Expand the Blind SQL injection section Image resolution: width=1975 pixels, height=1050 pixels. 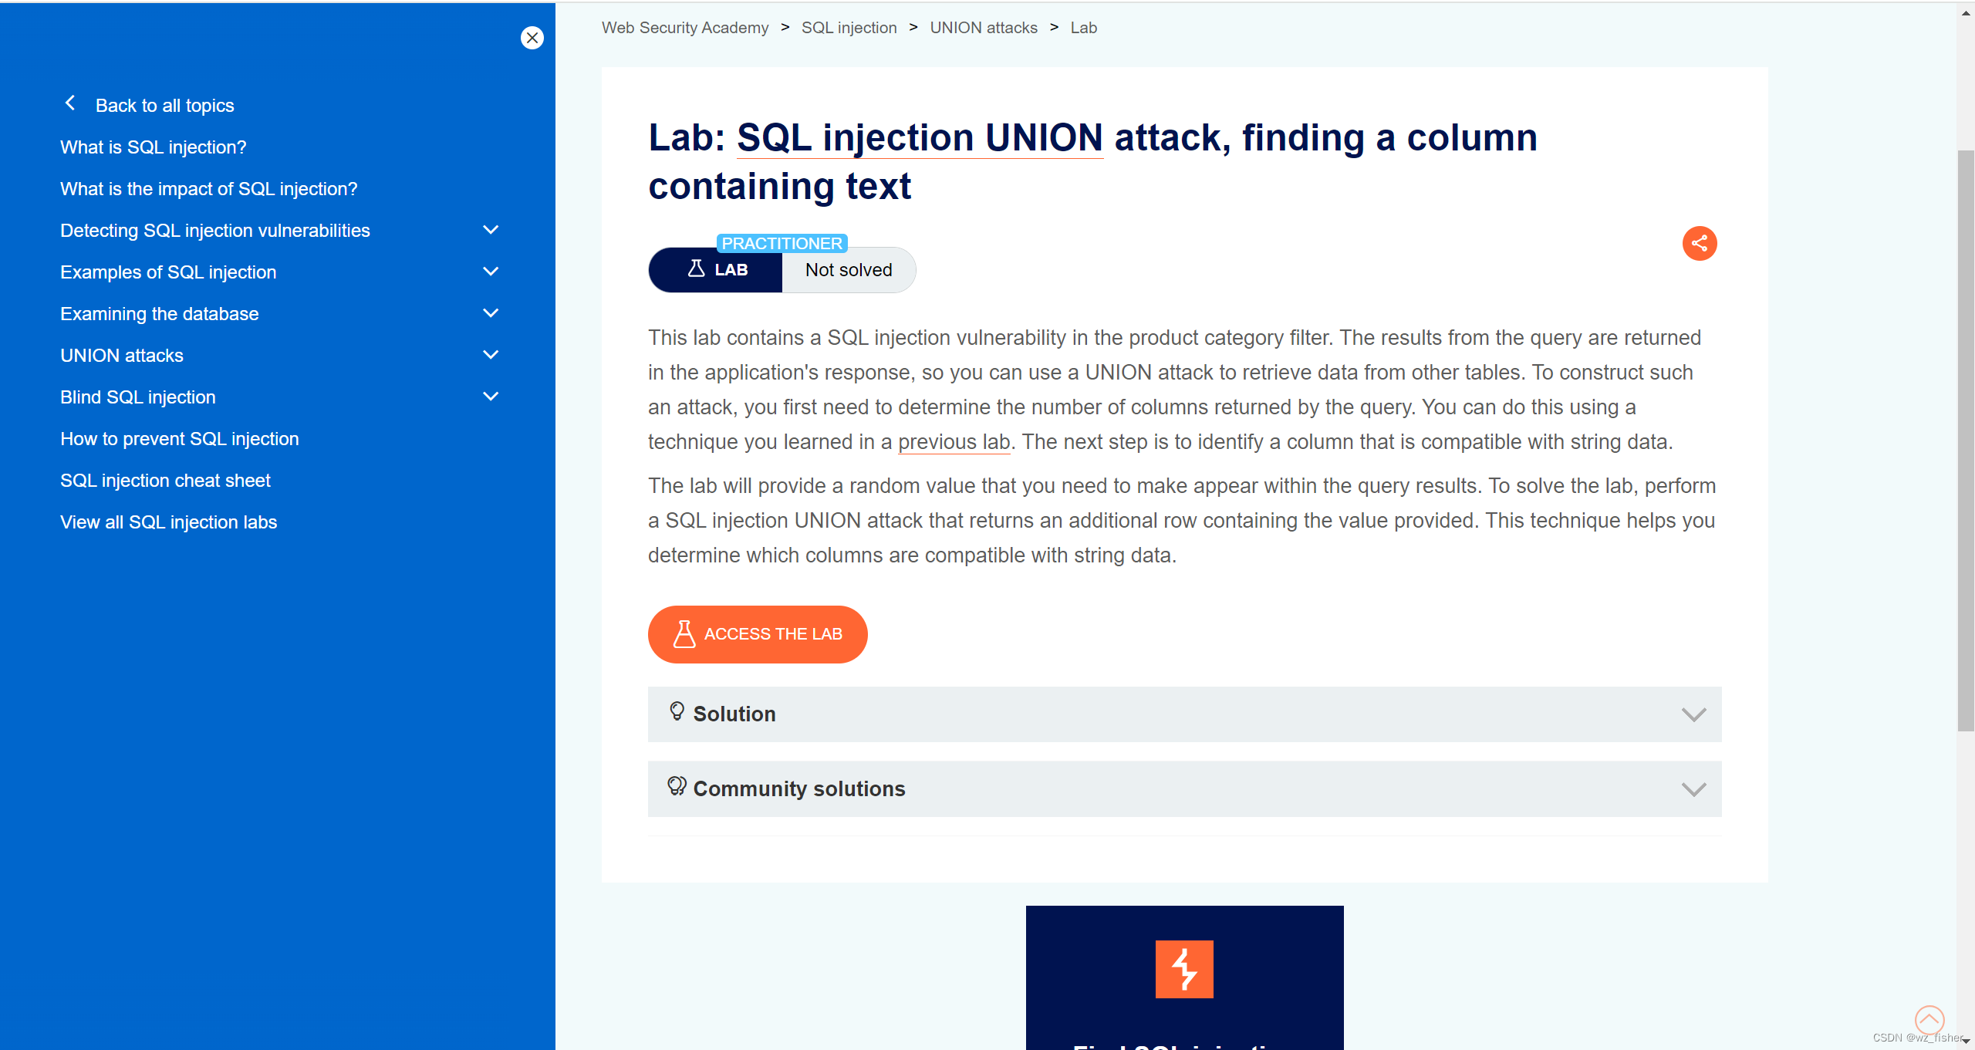point(491,397)
